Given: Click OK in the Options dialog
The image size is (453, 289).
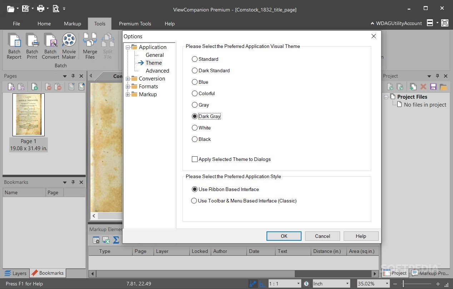Looking at the screenshot, I should [x=284, y=236].
